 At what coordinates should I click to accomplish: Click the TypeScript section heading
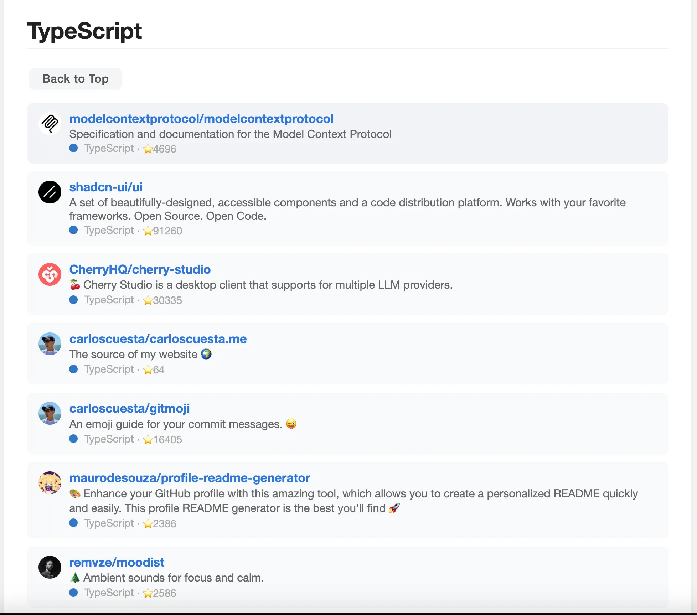(x=84, y=31)
